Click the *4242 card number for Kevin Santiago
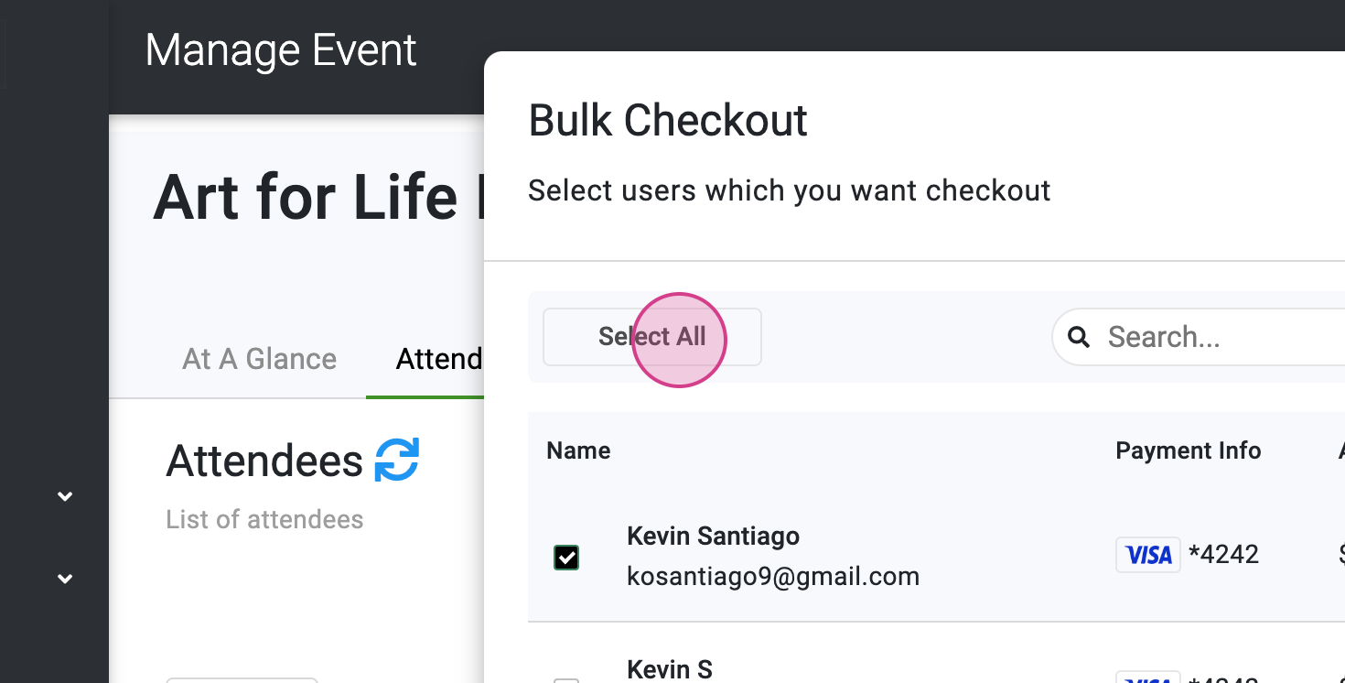The width and height of the screenshot is (1345, 683). [x=1223, y=554]
